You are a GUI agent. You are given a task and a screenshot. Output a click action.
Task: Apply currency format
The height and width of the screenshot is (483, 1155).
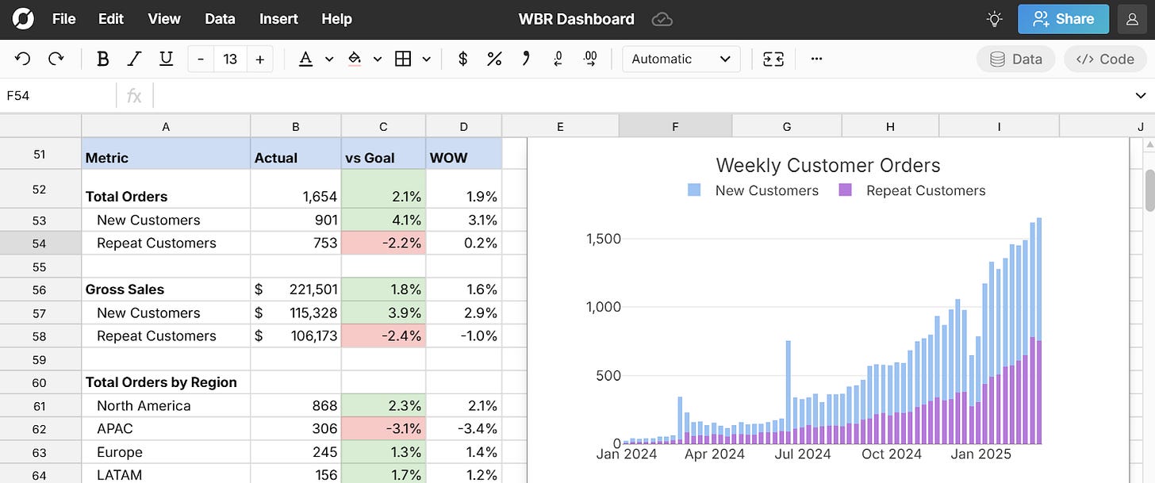coord(463,59)
